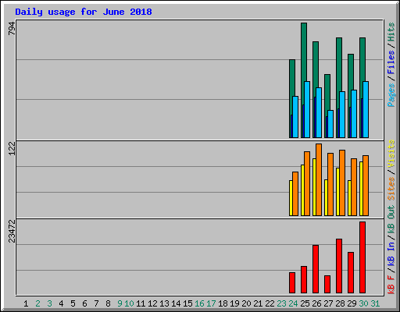The height and width of the screenshot is (312, 400).
Task: Click day 8 on the x-axis
Action: coord(108,303)
